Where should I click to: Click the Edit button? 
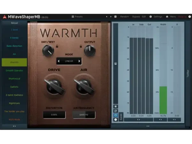pyautogui.click(x=144, y=17)
